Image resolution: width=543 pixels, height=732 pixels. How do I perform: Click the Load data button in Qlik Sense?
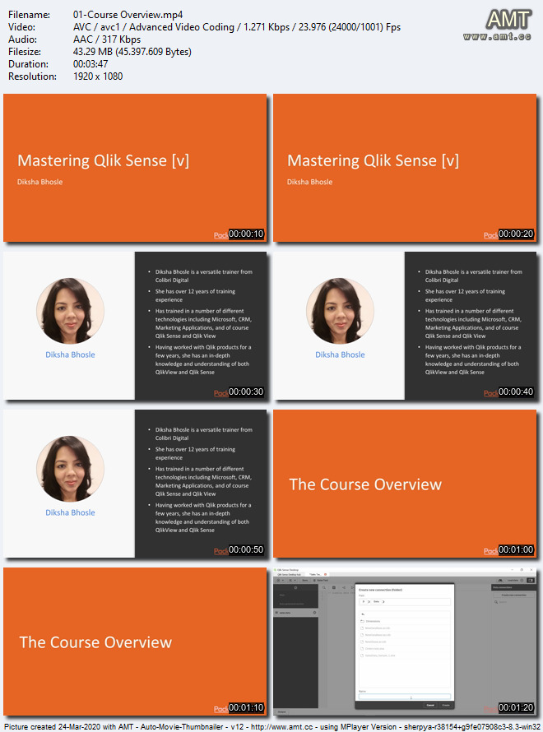517,581
